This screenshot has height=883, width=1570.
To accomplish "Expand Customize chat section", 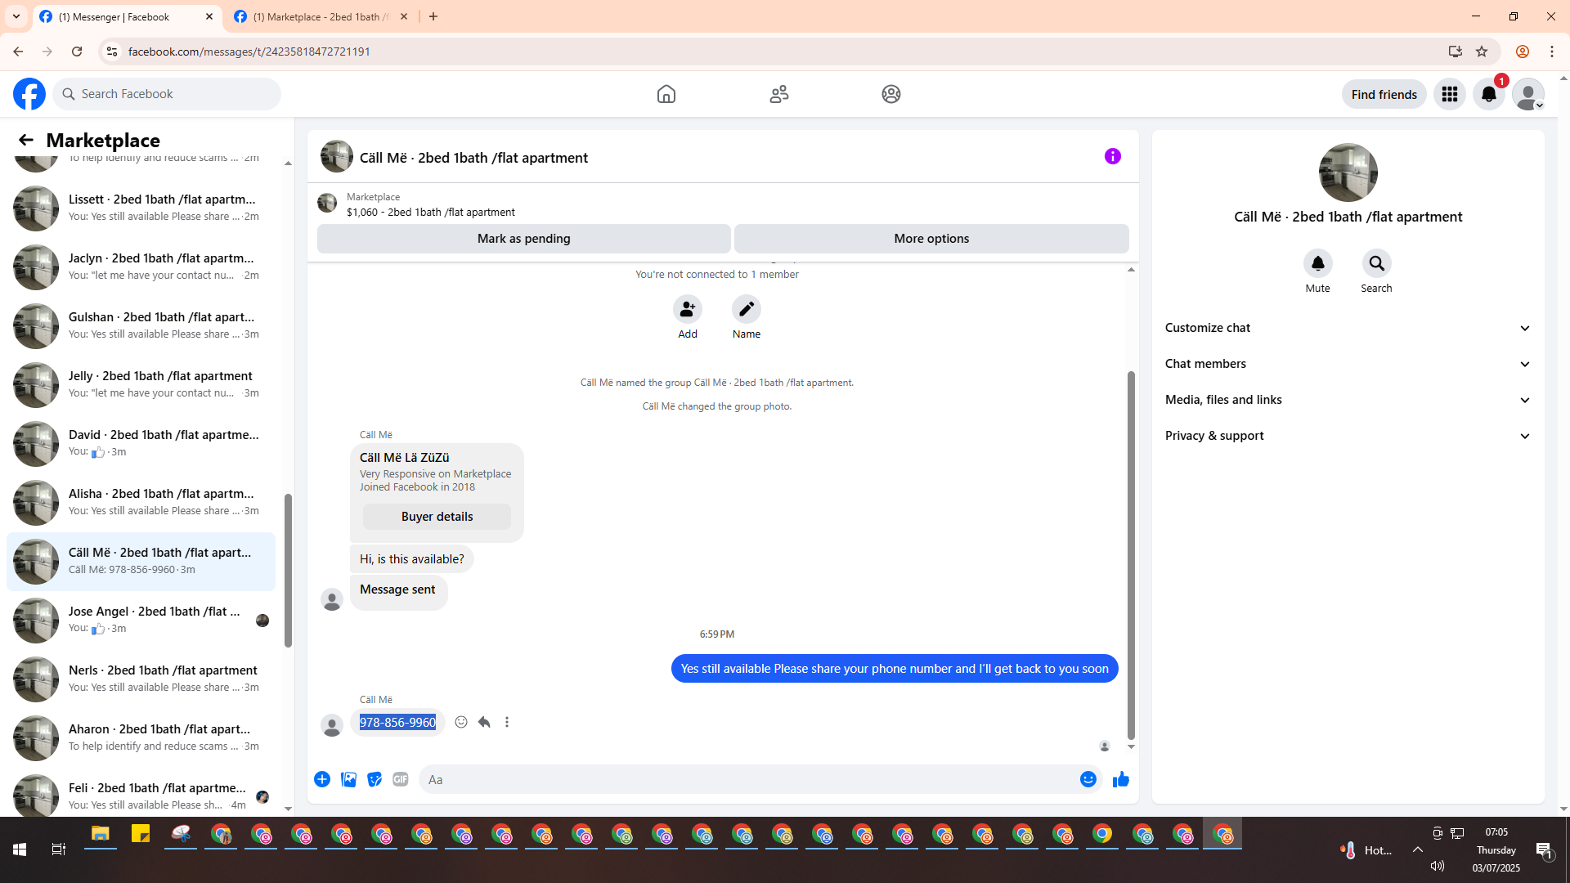I will (1348, 328).
